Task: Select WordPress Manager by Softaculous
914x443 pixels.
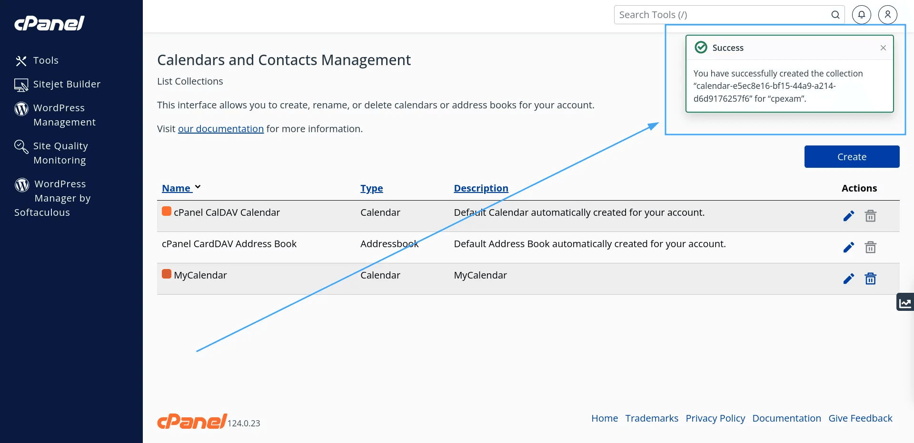Action: (x=21, y=185)
